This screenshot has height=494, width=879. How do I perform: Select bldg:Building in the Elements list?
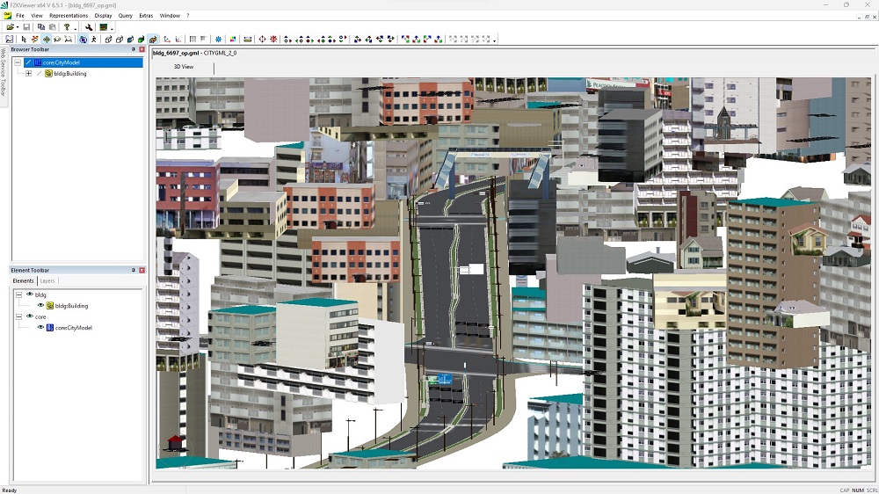71,306
